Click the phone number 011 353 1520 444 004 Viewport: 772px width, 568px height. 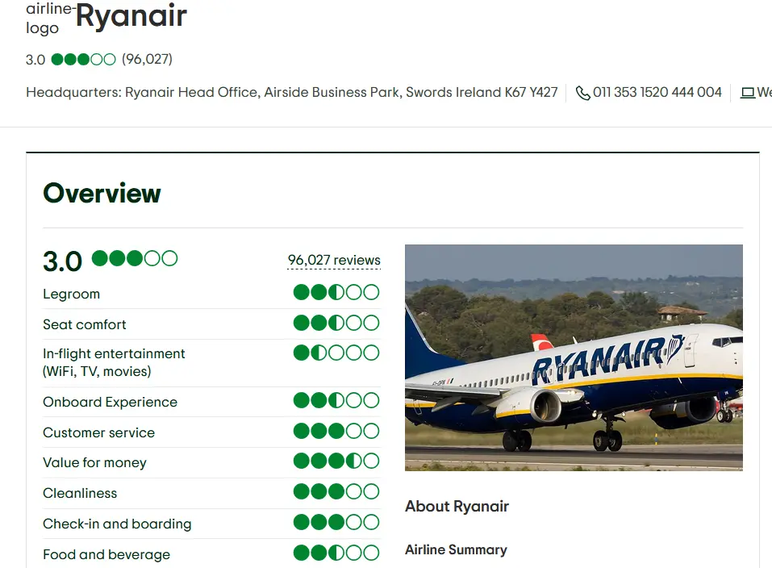click(x=657, y=93)
